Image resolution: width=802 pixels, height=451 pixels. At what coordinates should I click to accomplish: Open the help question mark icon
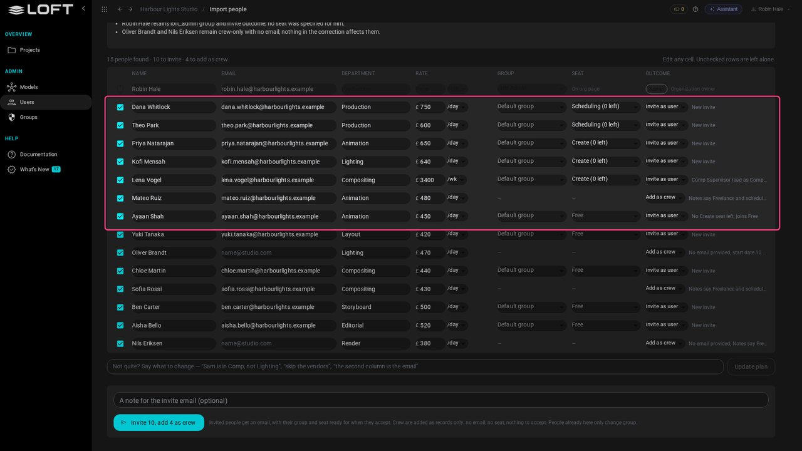coord(695,9)
